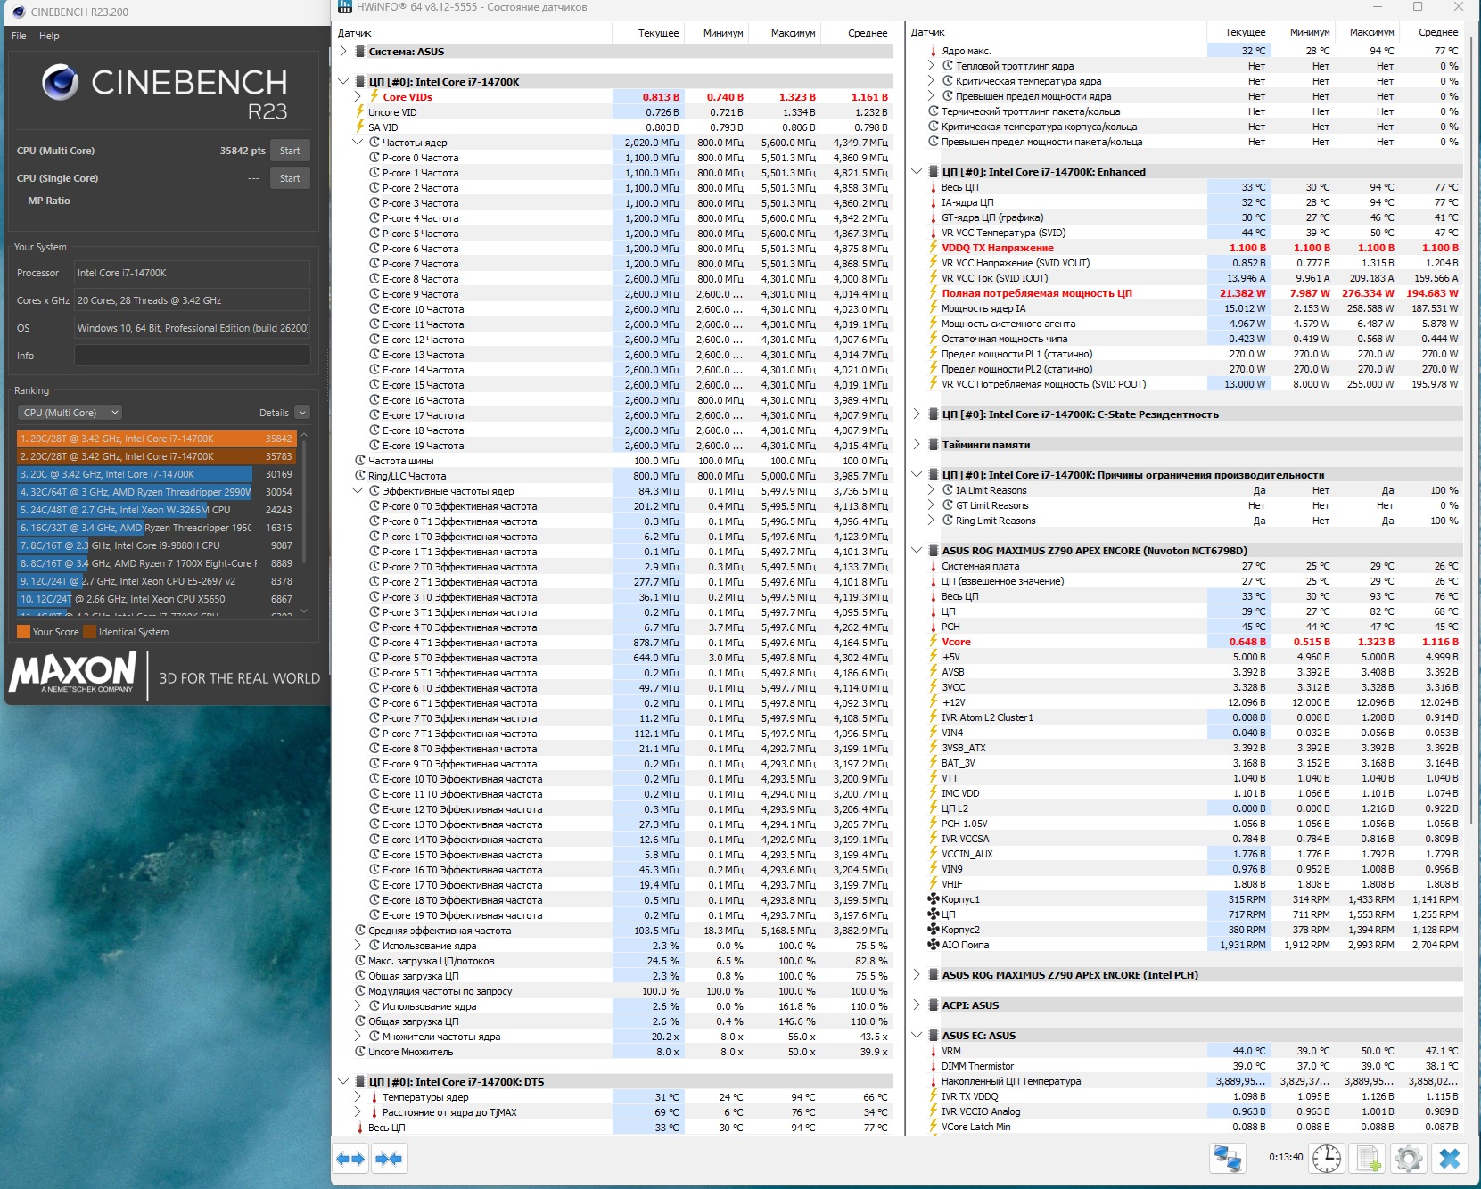The width and height of the screenshot is (1481, 1189).
Task: Click the circle icon next to Uncore Множитель
Action: pyautogui.click(x=360, y=1052)
